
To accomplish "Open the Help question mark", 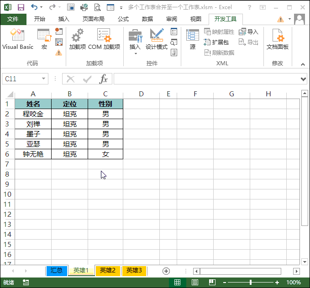I will [249, 7].
